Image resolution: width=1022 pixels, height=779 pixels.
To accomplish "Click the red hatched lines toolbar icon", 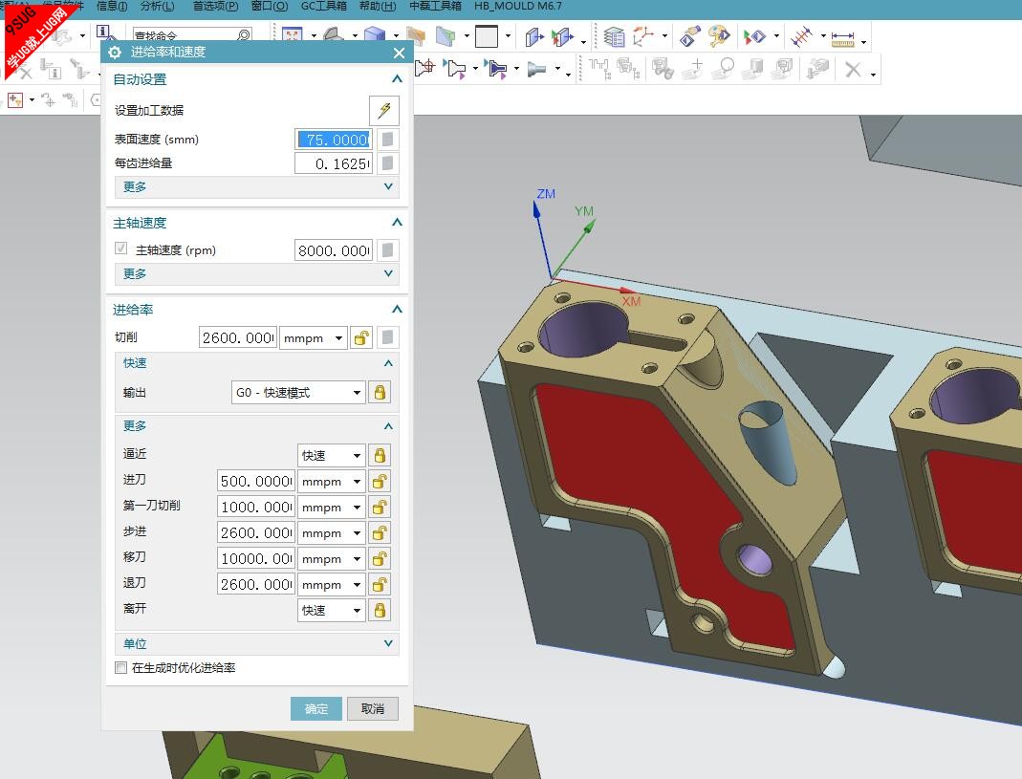I will coord(801,36).
